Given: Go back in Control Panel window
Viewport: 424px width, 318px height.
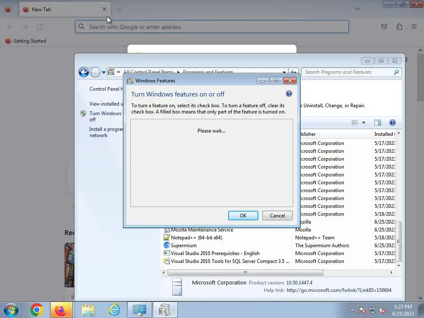Looking at the screenshot, I should pyautogui.click(x=84, y=72).
